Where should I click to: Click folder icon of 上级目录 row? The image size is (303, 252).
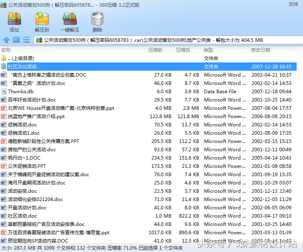click(x=4, y=58)
